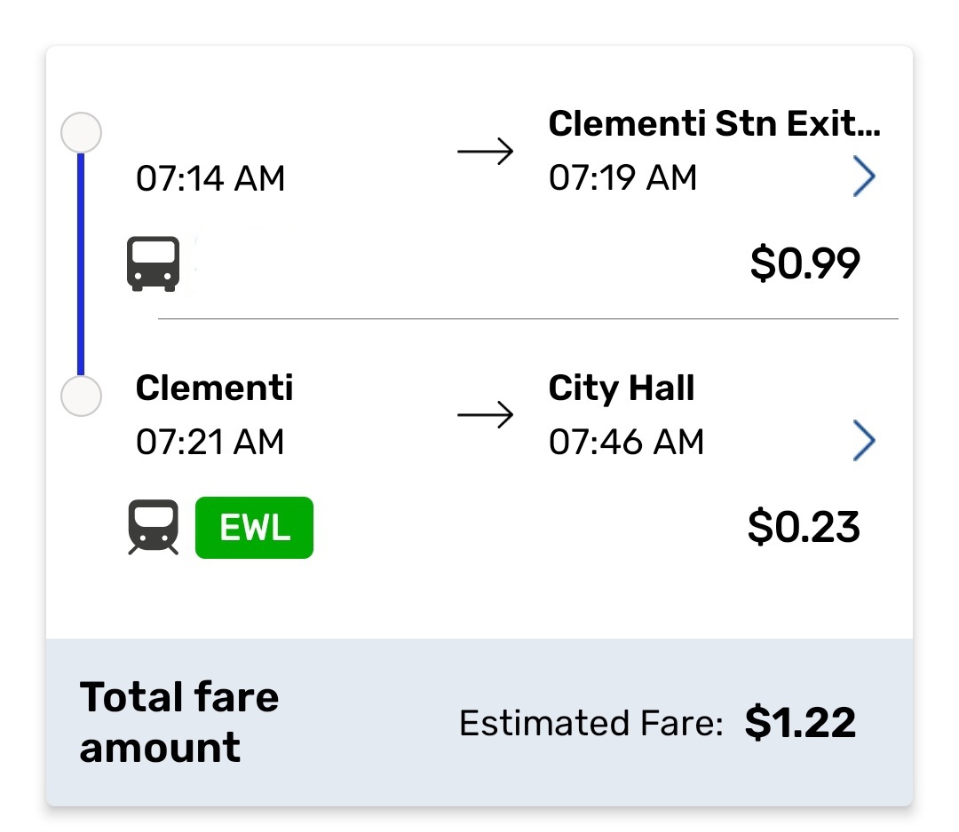
Task: Click the arrow pointing to Clementi Stn Exit
Action: (486, 152)
